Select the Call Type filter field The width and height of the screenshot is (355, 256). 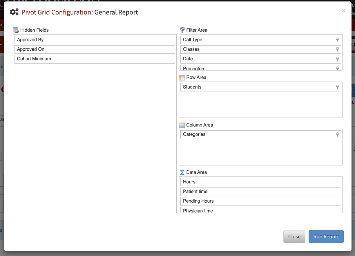coord(260,40)
